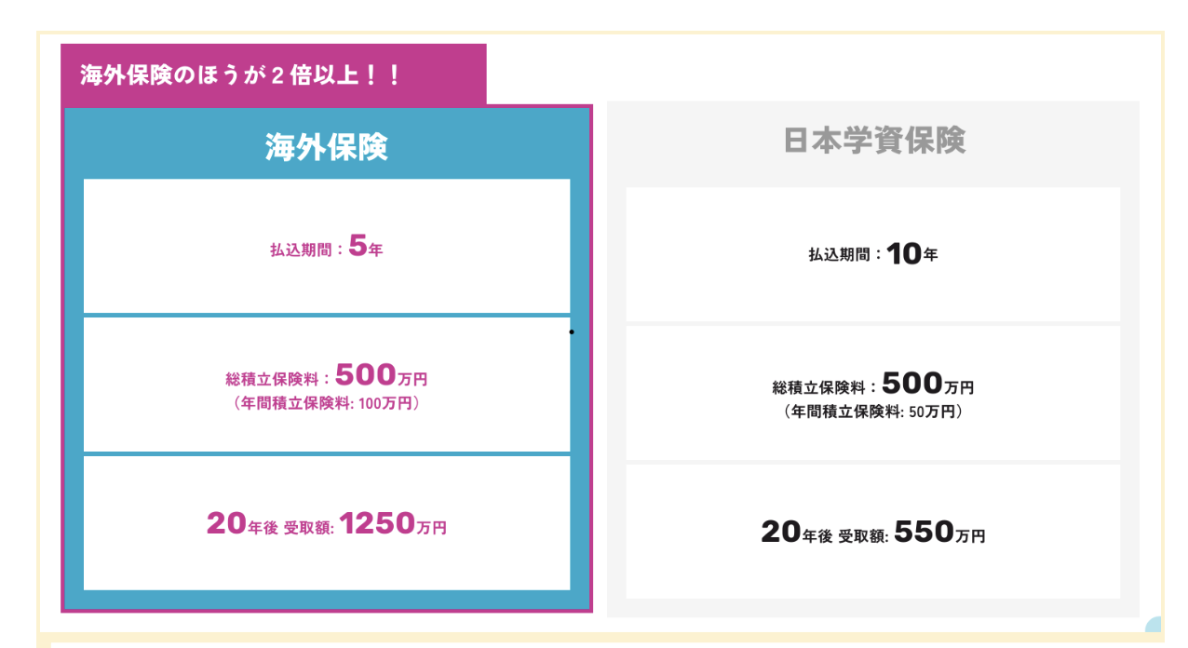Viewport: 1188px width, 648px height.
Task: Click the Japanese plan 総積立保険料 500万円 text
Action: tap(873, 384)
